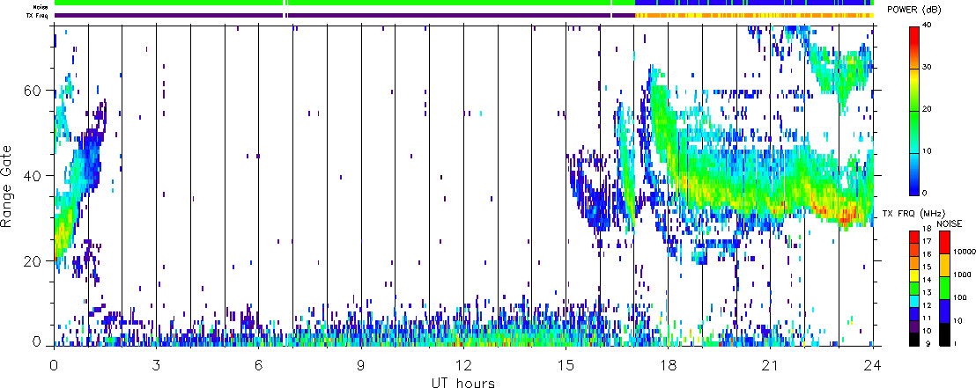Select the x-axis tick label '24'
The height and width of the screenshot is (388, 976).
pyautogui.click(x=873, y=365)
